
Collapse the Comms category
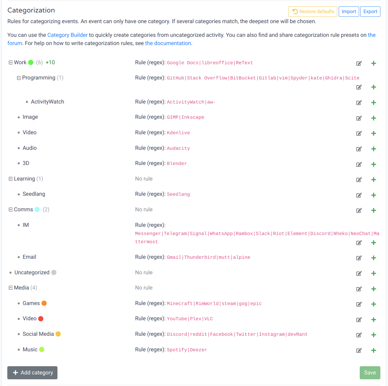pyautogui.click(x=11, y=209)
